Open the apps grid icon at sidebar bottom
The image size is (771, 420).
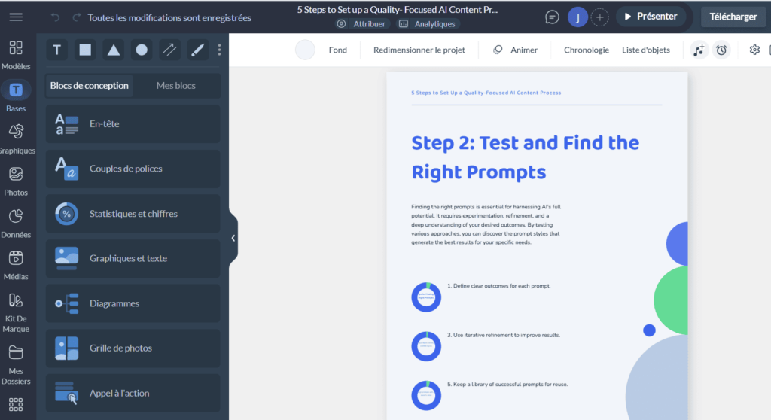16,405
